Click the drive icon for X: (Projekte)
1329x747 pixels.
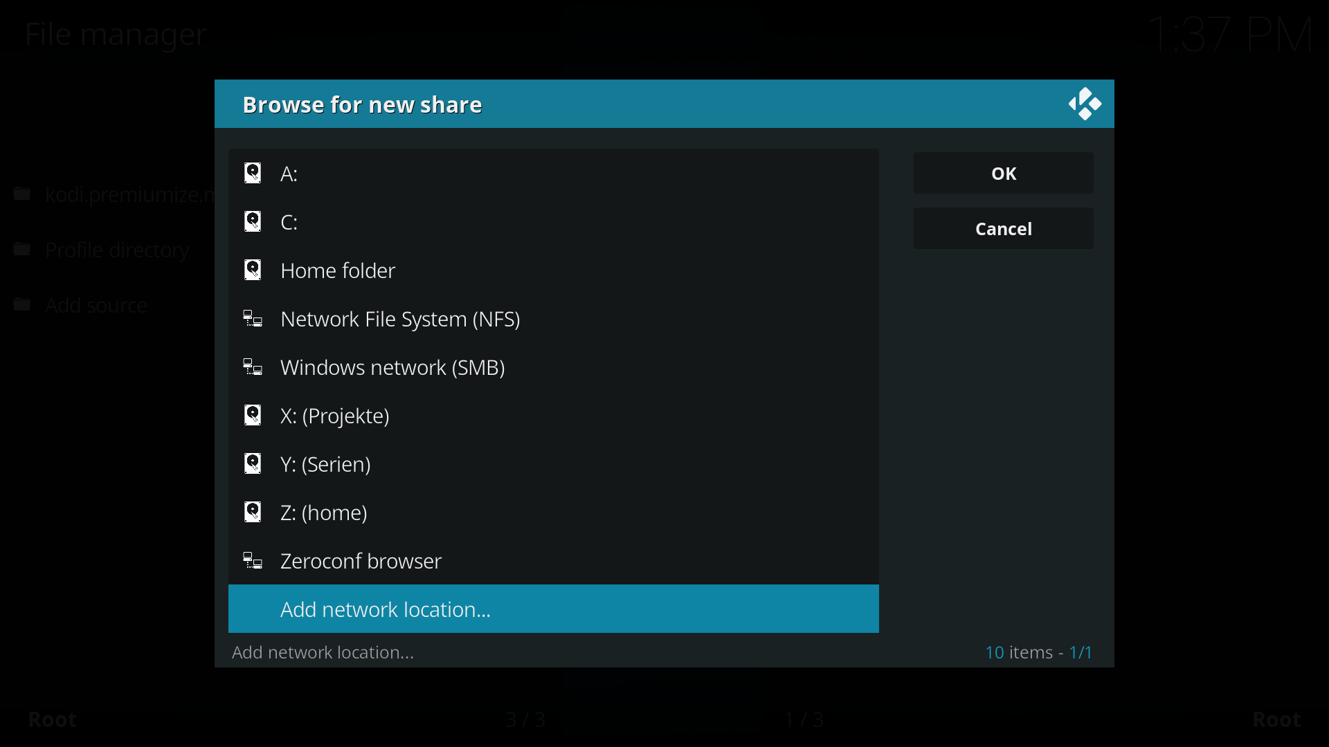pos(253,415)
